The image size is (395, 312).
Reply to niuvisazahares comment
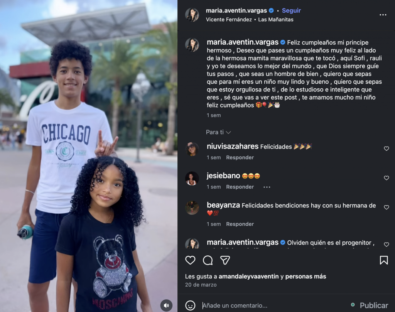point(240,158)
